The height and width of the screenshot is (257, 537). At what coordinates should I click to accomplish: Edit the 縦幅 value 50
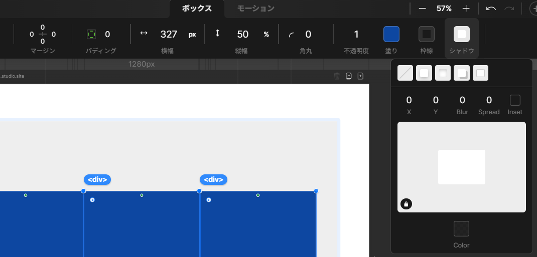(242, 34)
